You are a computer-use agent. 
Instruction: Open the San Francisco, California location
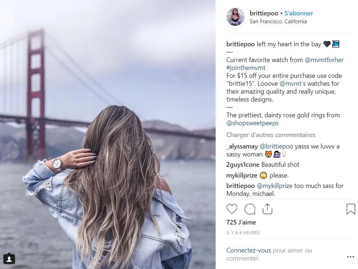pos(278,22)
